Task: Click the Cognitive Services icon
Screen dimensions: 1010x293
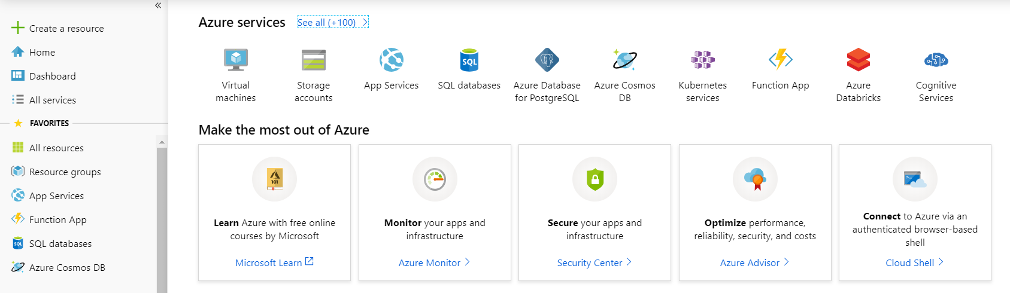Action: click(x=936, y=60)
